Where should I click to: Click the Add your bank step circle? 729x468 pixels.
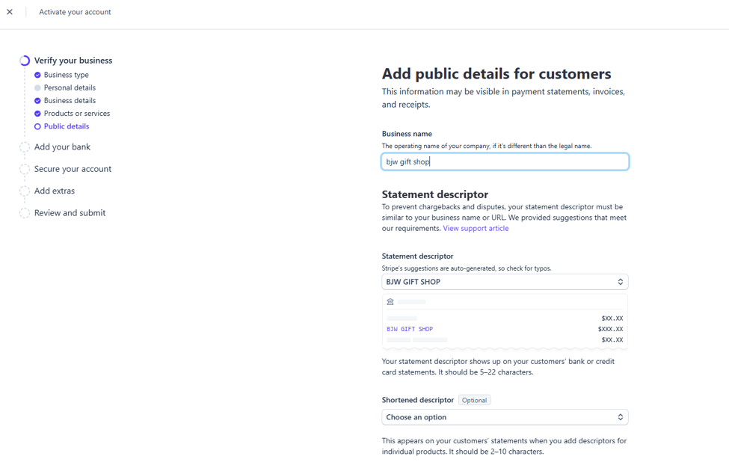[x=25, y=147]
